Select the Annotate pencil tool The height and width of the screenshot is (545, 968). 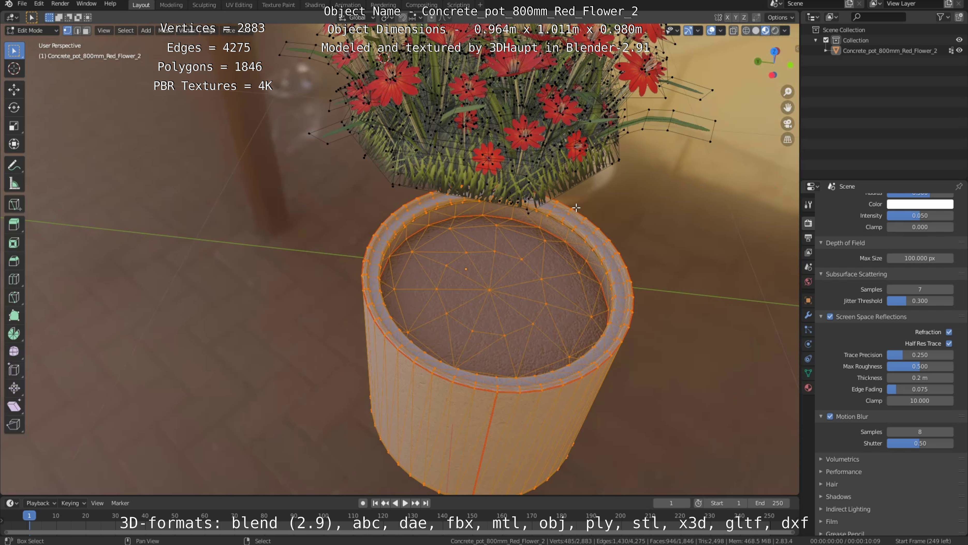14,165
